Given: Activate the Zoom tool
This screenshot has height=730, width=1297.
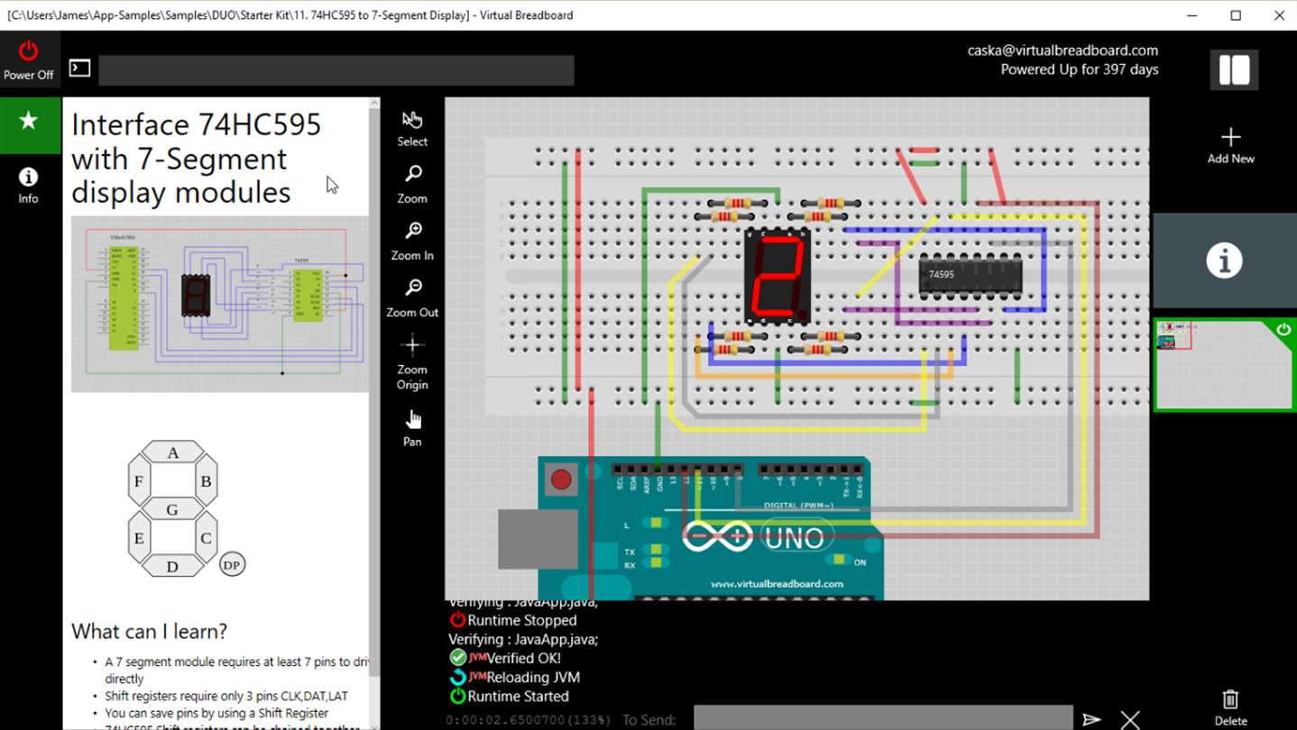Looking at the screenshot, I should tap(412, 184).
